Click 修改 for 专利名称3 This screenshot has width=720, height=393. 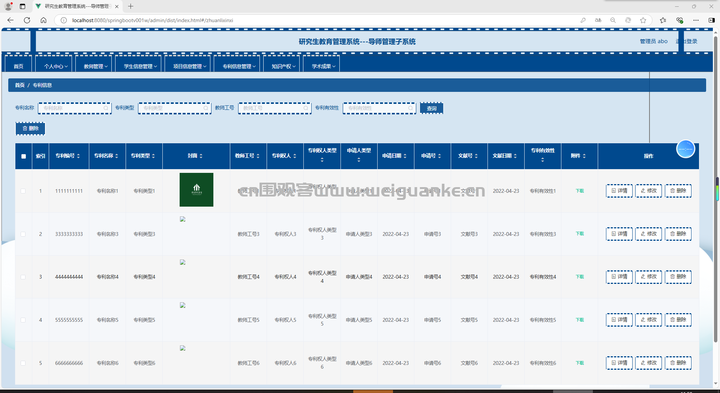649,234
